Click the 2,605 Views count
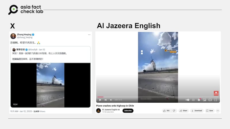This screenshot has width=230, height=129. 39,111
